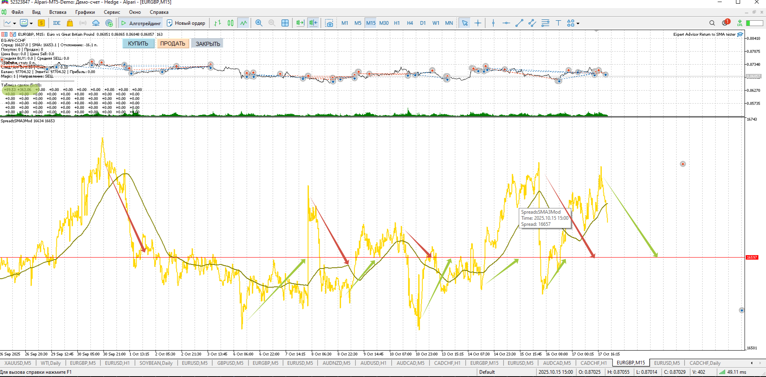Switch timeframe to H4
This screenshot has width=766, height=377.
(x=410, y=23)
